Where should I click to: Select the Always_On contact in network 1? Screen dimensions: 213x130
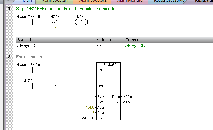(23, 22)
